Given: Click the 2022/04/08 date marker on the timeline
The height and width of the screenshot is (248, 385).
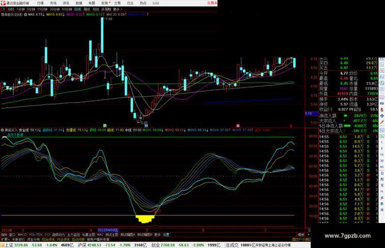Looking at the screenshot, I should (108, 230).
